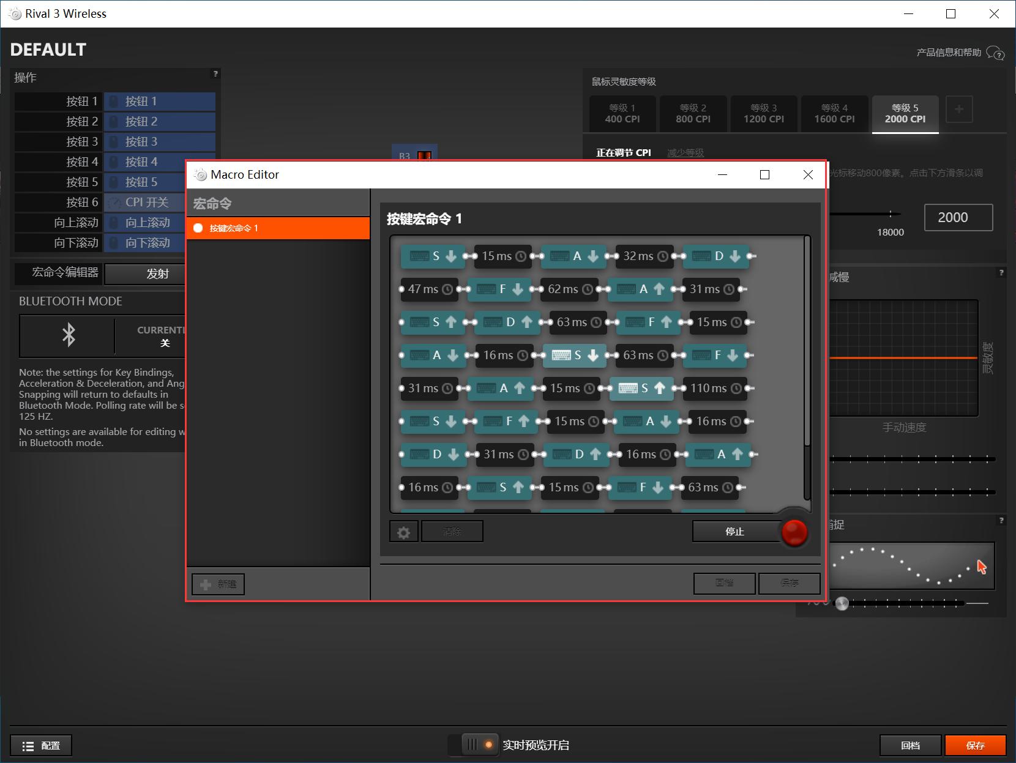Add a new CPI level with plus
Image resolution: width=1016 pixels, height=763 pixels.
coord(958,110)
